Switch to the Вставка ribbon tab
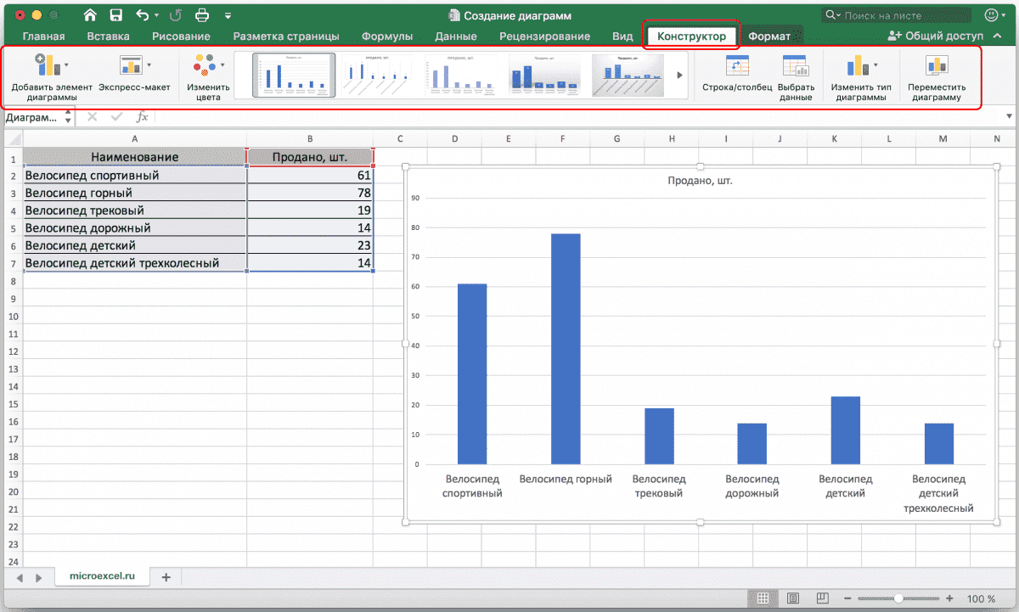This screenshot has width=1019, height=612. [108, 36]
